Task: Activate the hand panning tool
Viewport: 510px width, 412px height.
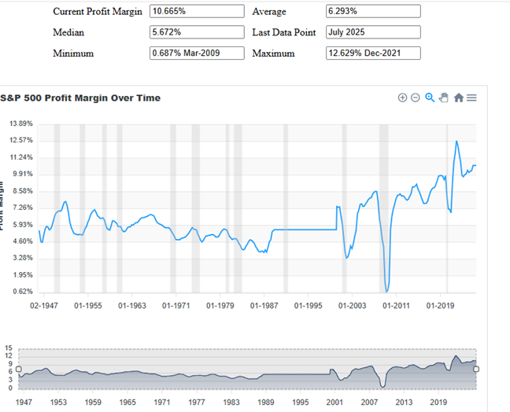Action: [444, 97]
